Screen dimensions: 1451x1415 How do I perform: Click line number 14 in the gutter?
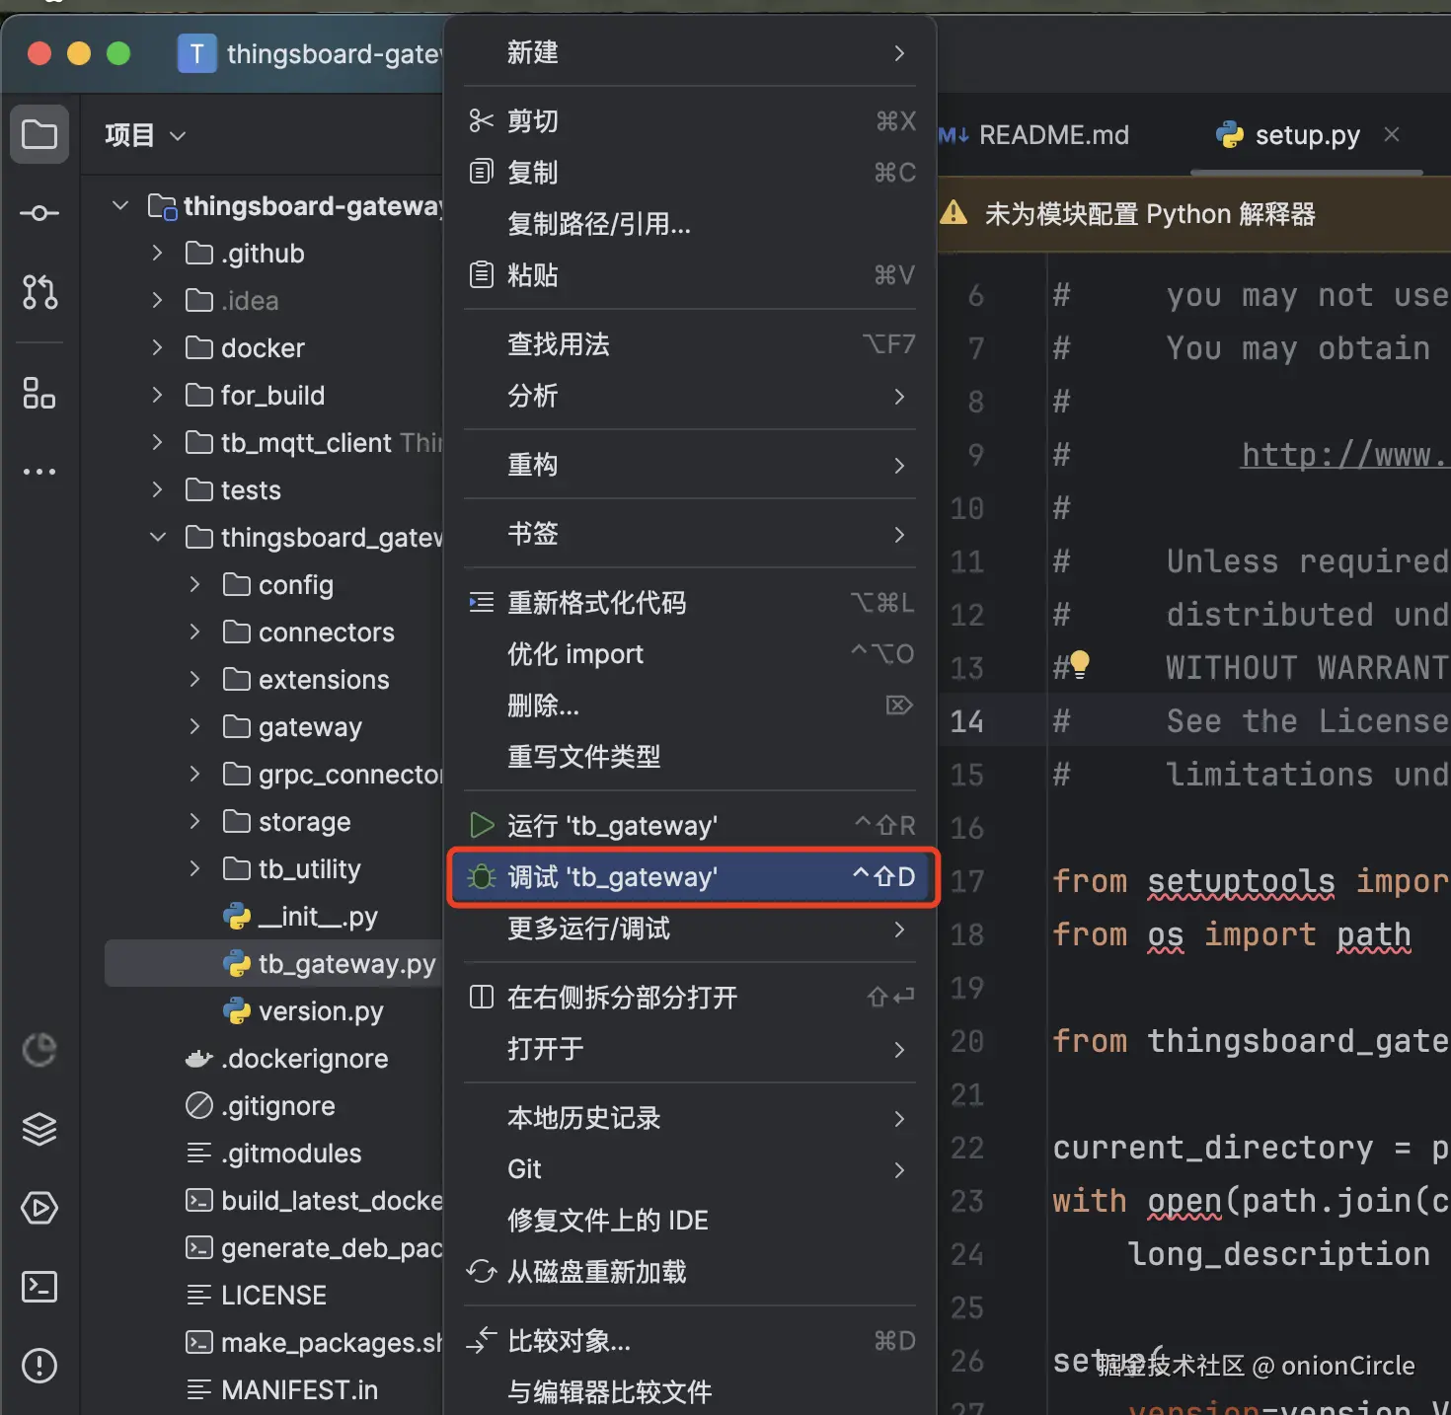(966, 721)
